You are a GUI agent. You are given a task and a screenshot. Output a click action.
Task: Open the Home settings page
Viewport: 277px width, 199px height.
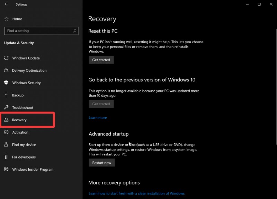(17, 19)
